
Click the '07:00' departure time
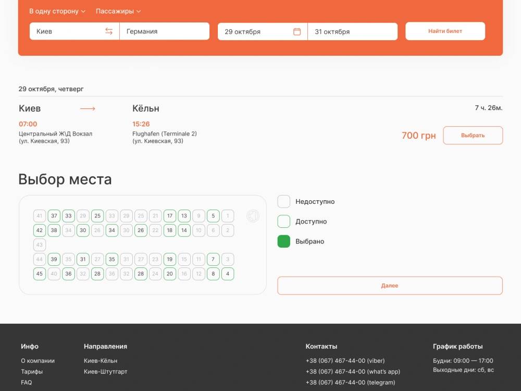click(28, 124)
